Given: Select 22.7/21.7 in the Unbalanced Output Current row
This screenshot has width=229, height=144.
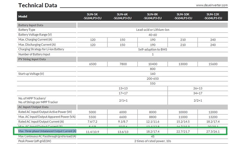Looking at the screenshot, I should coord(183,132).
